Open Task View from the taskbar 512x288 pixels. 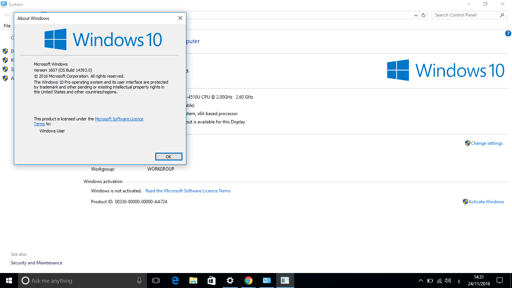[x=156, y=280]
